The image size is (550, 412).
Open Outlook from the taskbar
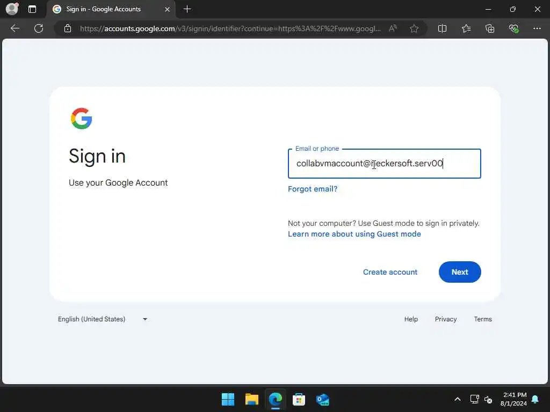322,399
